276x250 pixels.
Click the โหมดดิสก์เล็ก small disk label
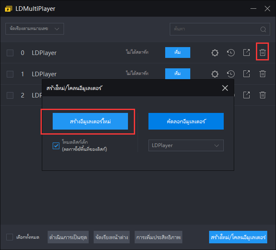[75, 142]
